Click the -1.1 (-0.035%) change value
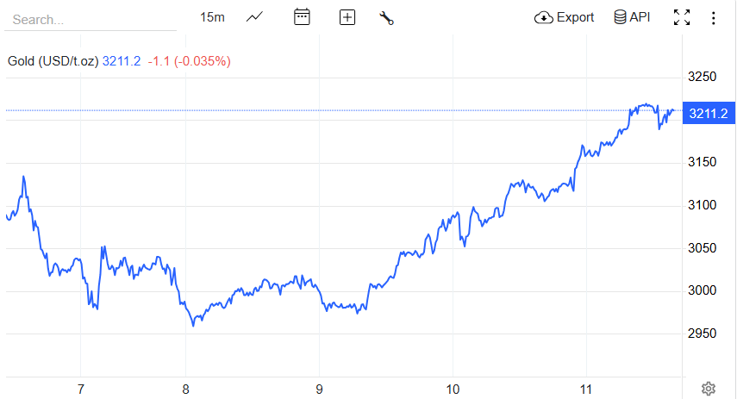The height and width of the screenshot is (399, 737). [x=189, y=61]
